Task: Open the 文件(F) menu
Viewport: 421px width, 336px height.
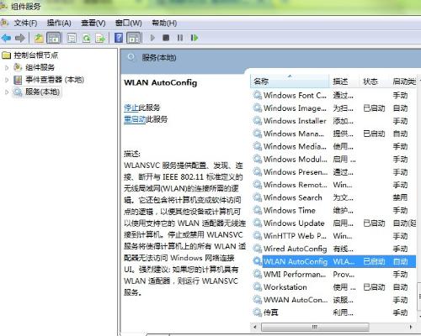Action: (x=25, y=23)
